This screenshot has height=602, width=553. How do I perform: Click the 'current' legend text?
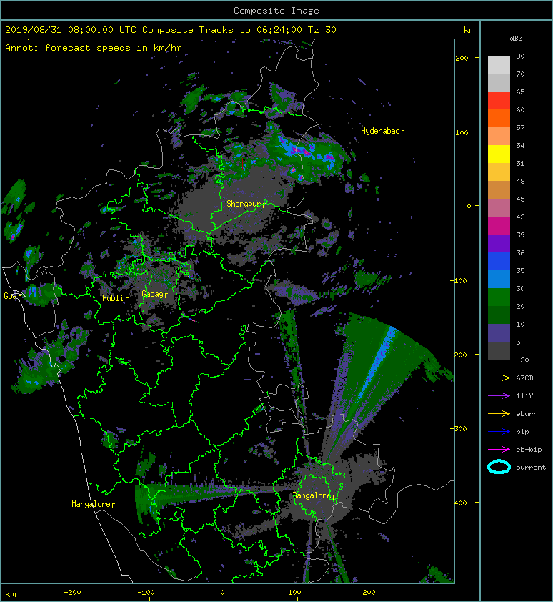(531, 468)
